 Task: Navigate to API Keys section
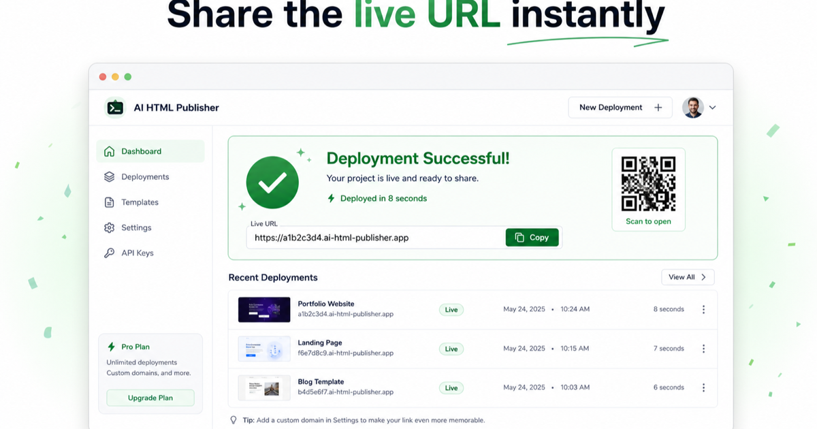point(150,253)
